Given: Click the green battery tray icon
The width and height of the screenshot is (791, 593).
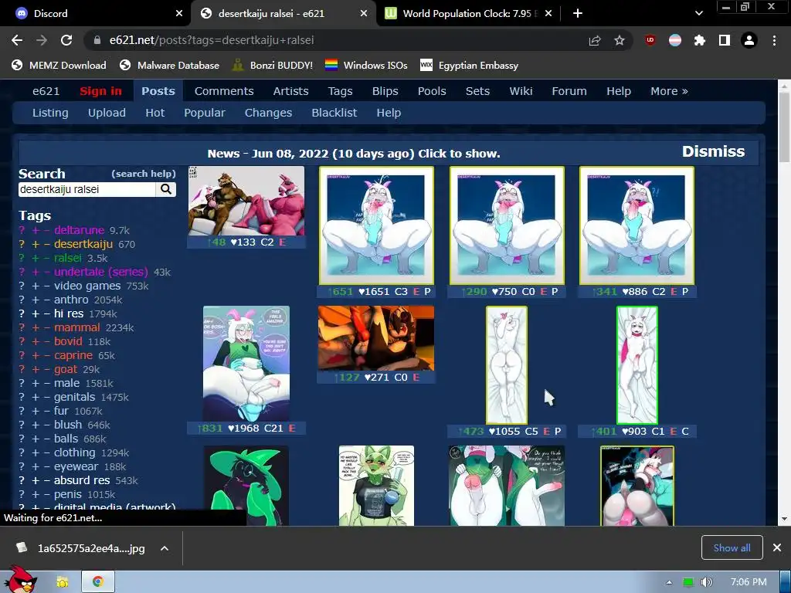Looking at the screenshot, I should 687,582.
